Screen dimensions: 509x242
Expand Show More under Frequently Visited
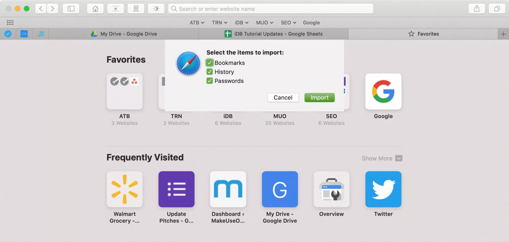(x=381, y=158)
